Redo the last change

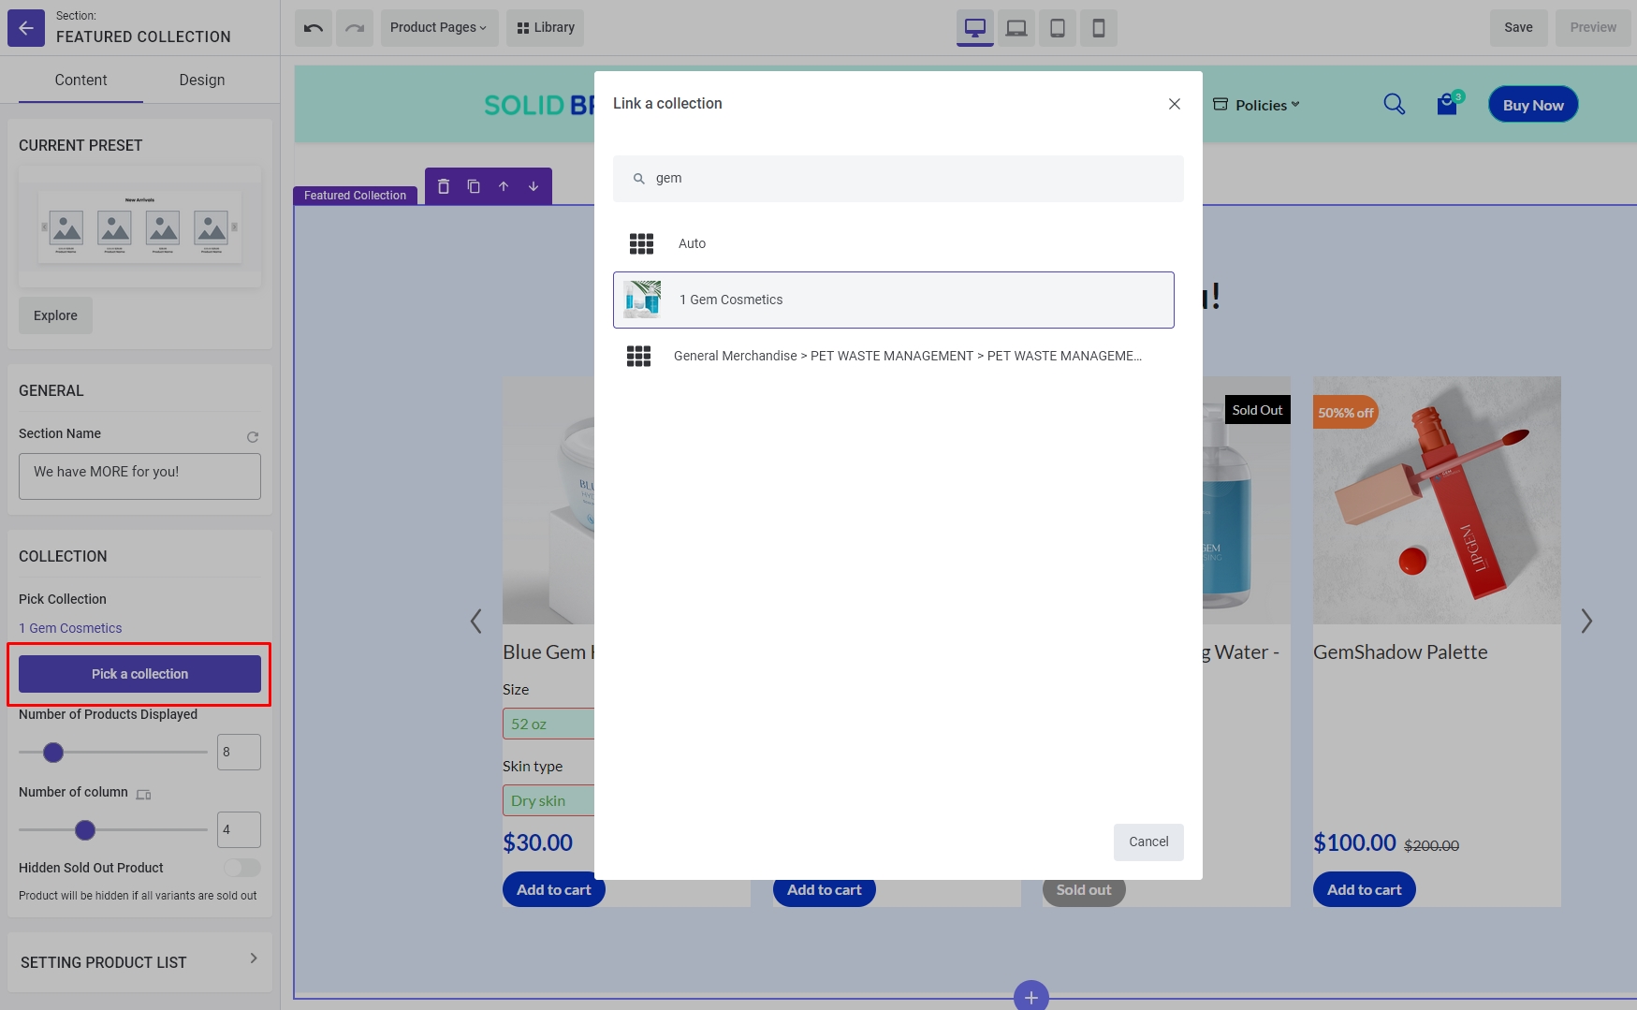pyautogui.click(x=355, y=28)
